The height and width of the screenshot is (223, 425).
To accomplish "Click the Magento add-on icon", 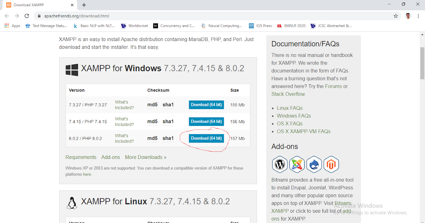I will click(x=331, y=164).
